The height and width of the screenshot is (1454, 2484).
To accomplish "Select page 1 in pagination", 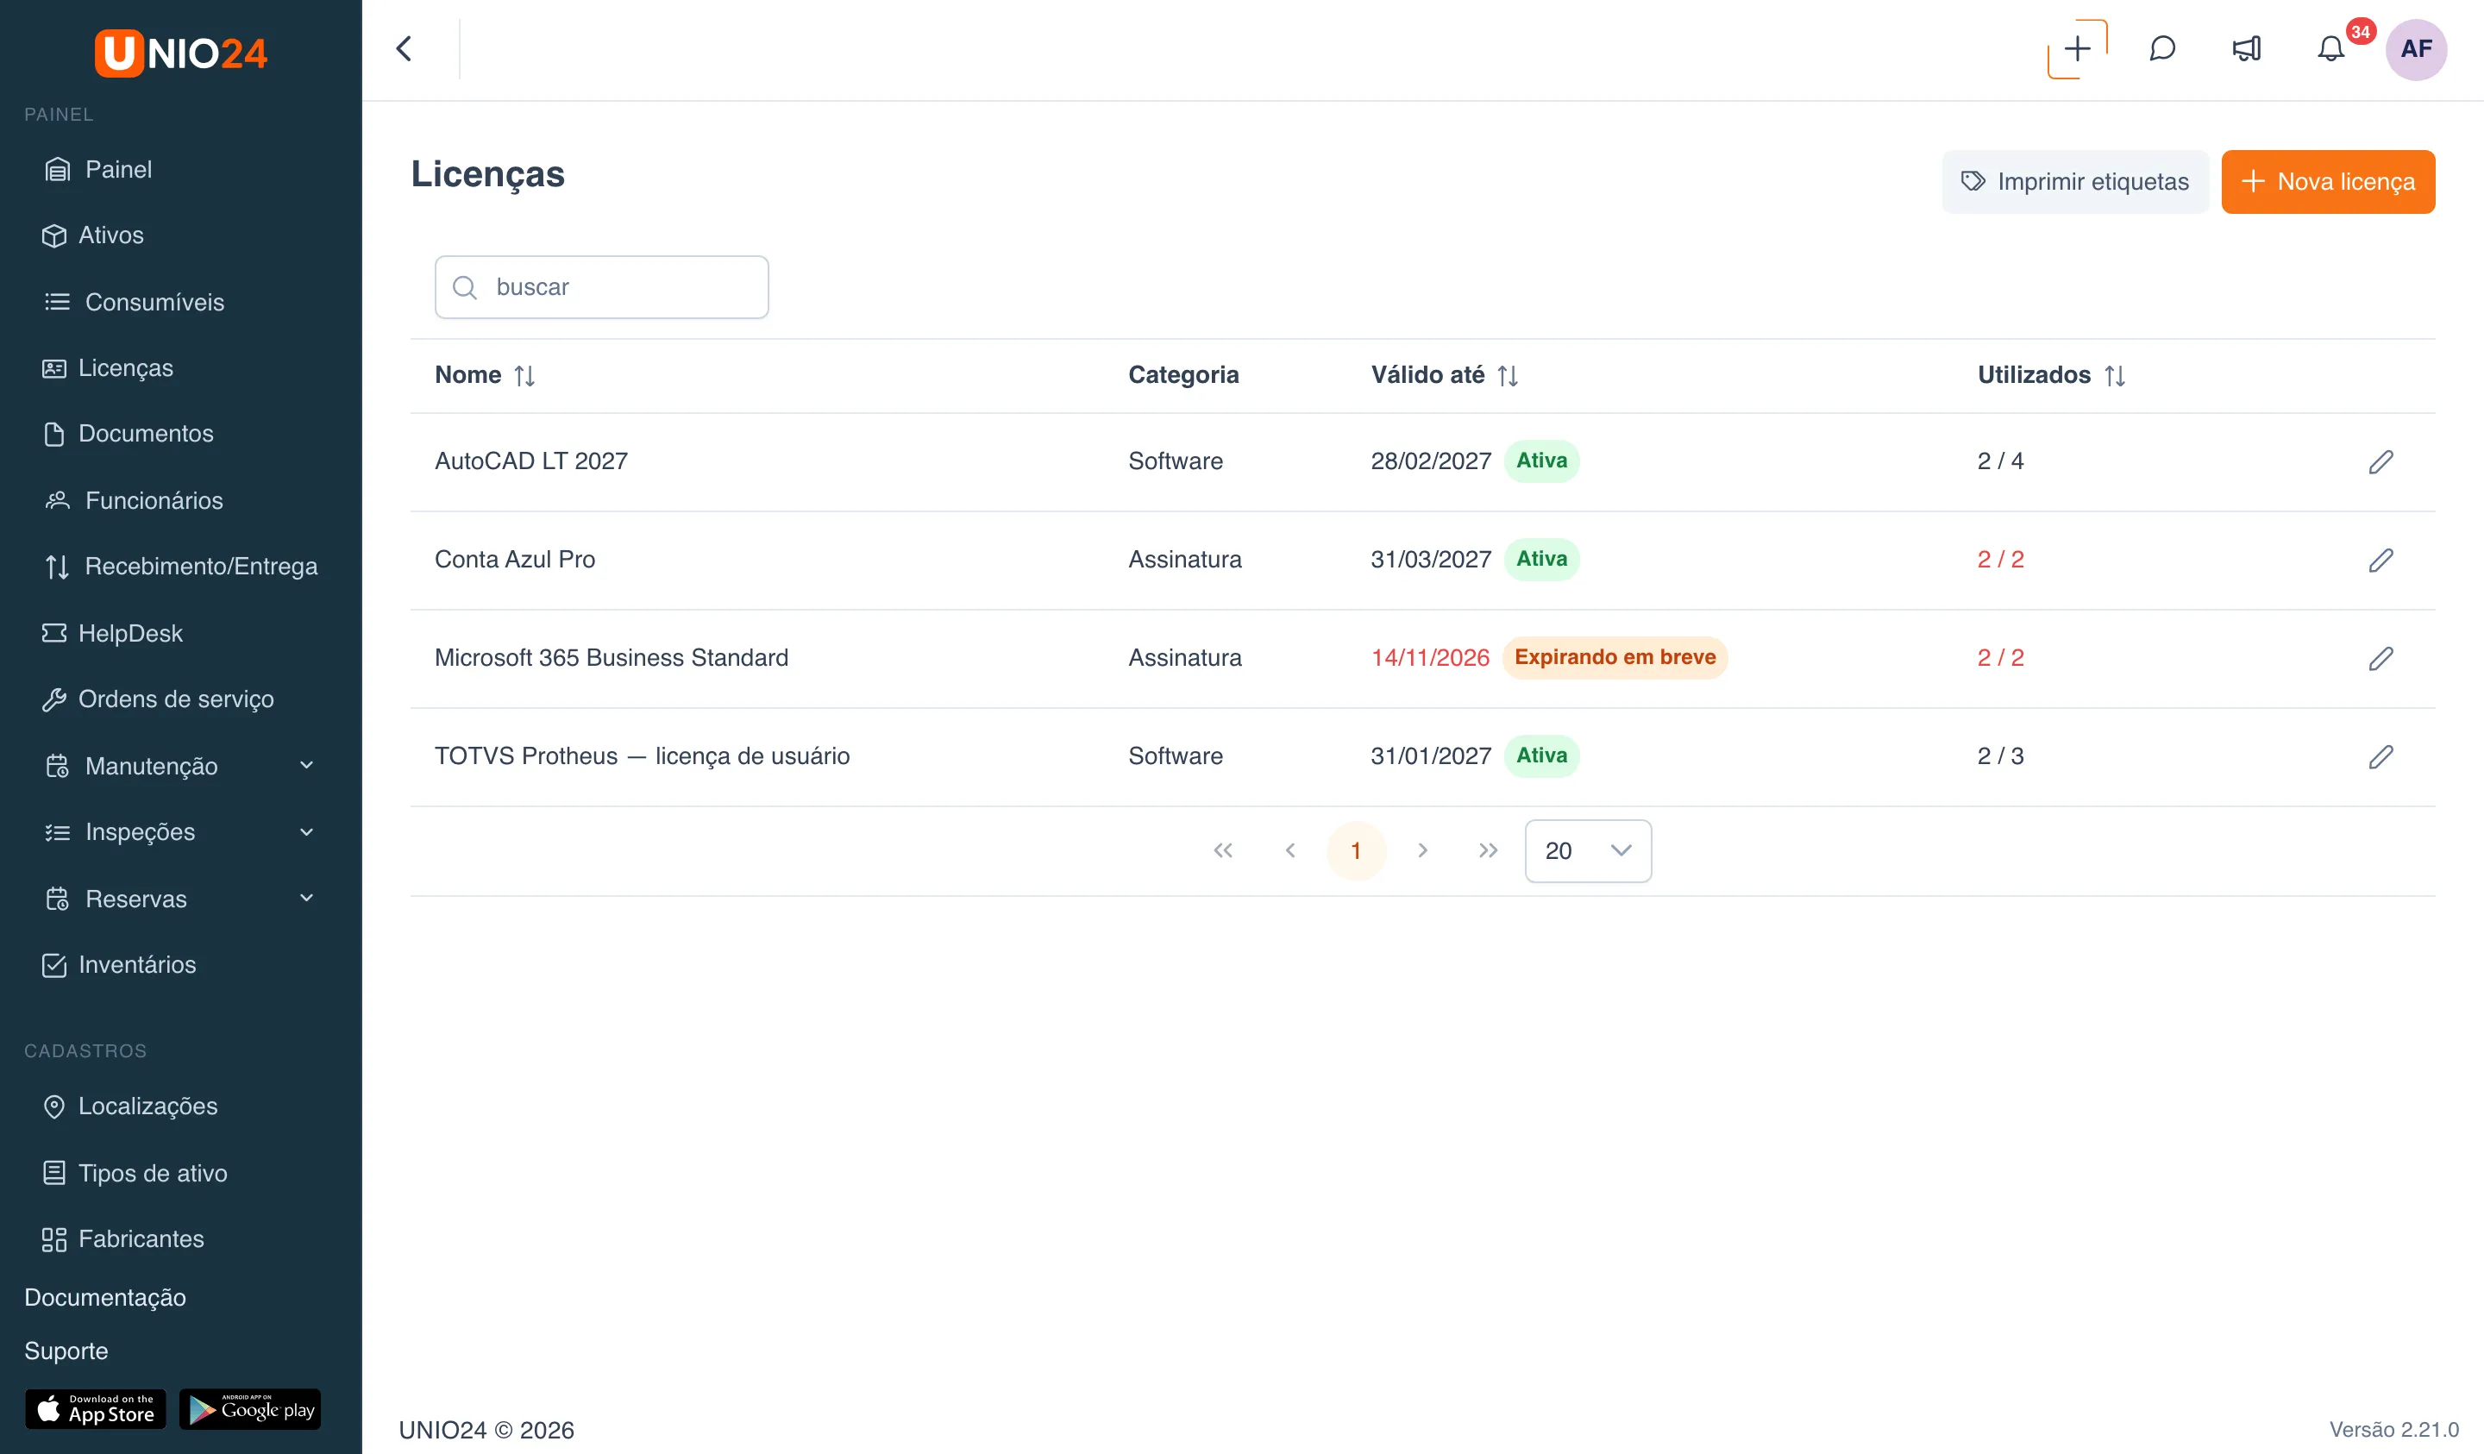I will click(x=1357, y=850).
